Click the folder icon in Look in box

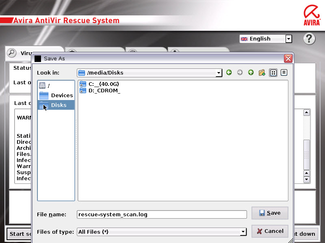pyautogui.click(x=82, y=73)
